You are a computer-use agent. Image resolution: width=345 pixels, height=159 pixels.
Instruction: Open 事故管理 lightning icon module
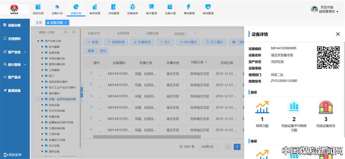point(189,9)
